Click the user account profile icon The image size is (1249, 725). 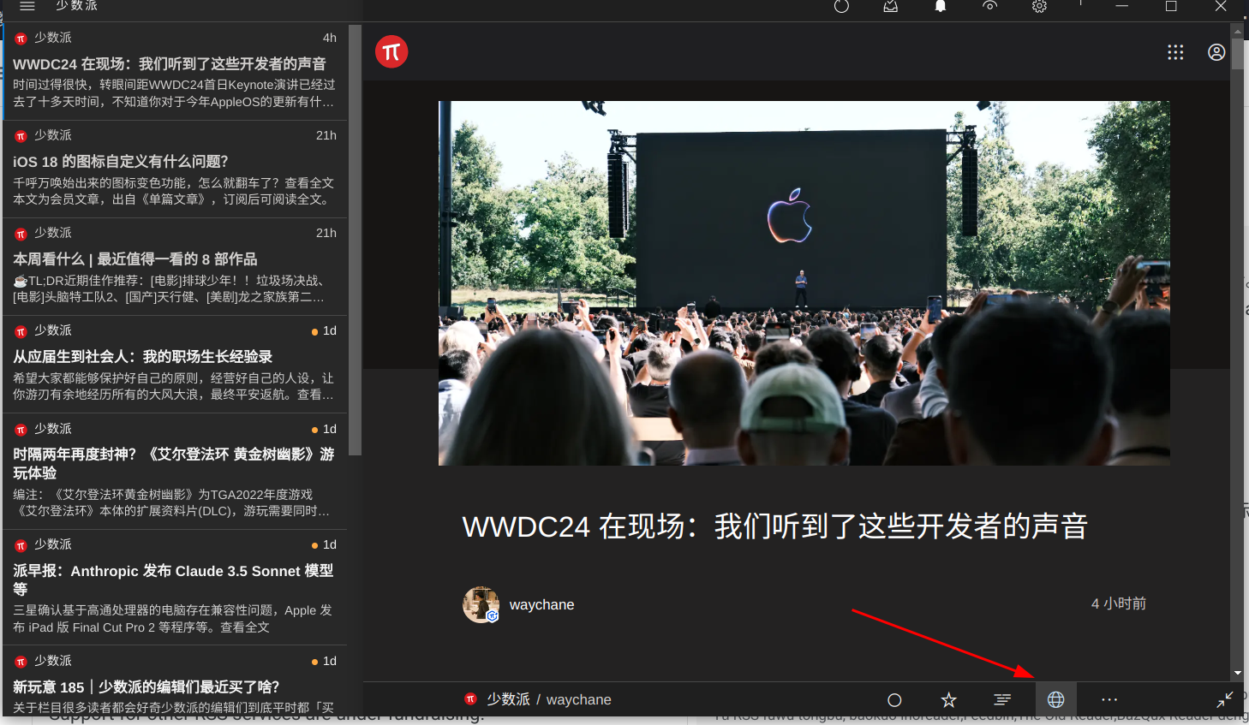[1216, 52]
